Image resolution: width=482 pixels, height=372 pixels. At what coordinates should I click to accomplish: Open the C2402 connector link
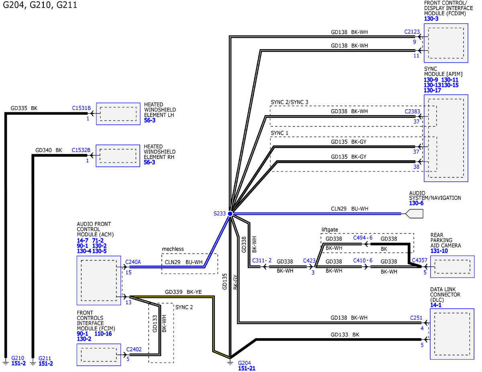[134, 350]
